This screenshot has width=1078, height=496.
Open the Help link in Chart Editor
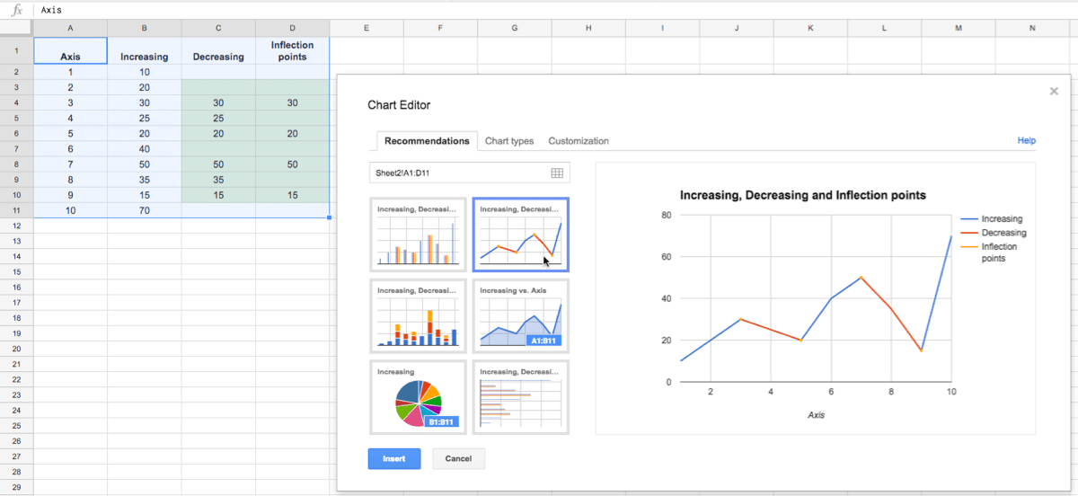(x=1026, y=141)
